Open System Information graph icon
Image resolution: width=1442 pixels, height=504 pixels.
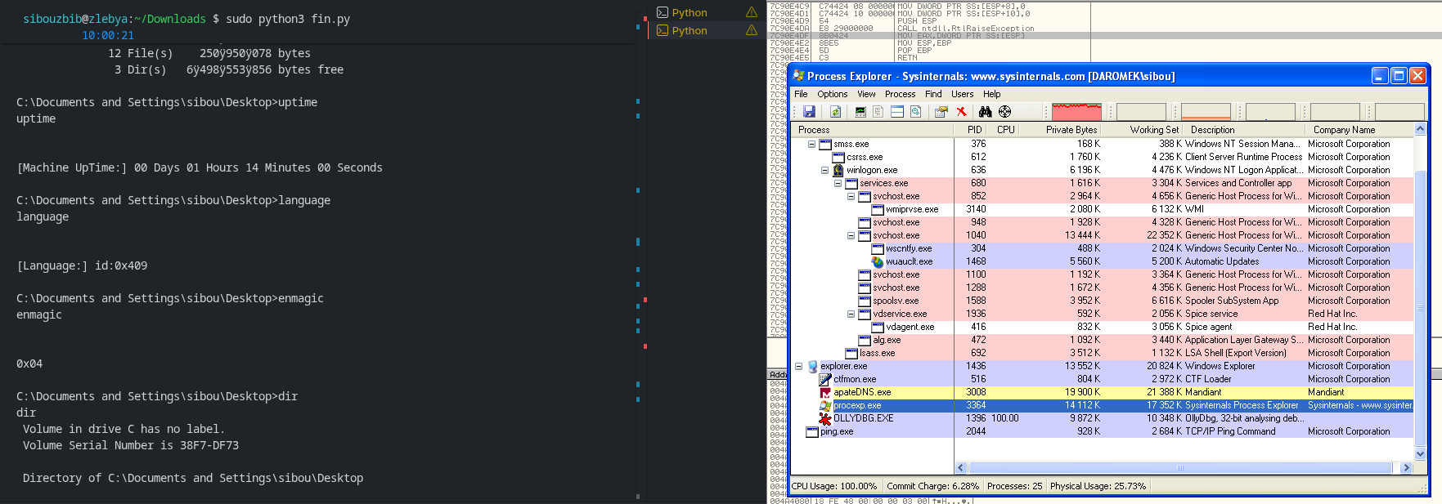[860, 112]
